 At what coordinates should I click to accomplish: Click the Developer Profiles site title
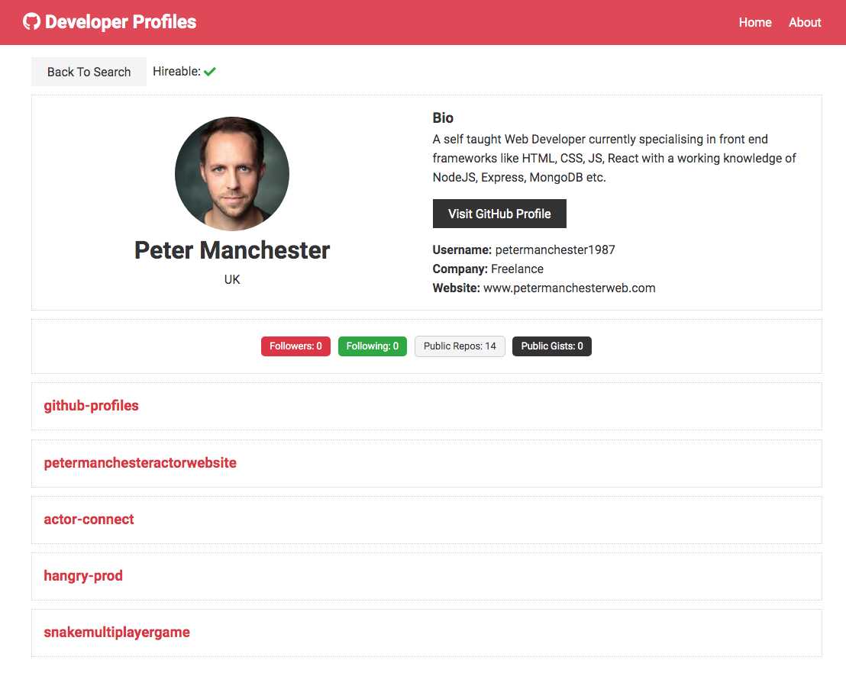point(121,22)
